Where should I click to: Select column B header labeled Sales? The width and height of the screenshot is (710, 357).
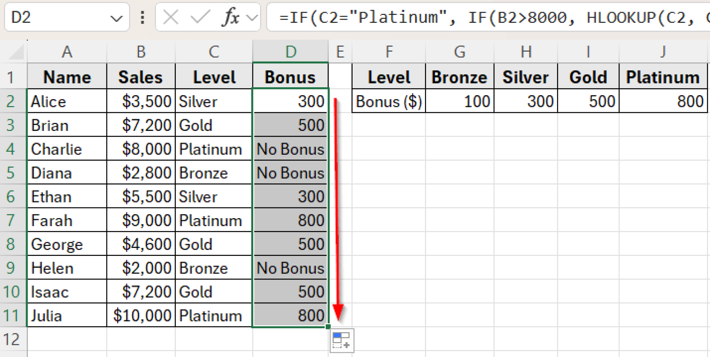[141, 51]
